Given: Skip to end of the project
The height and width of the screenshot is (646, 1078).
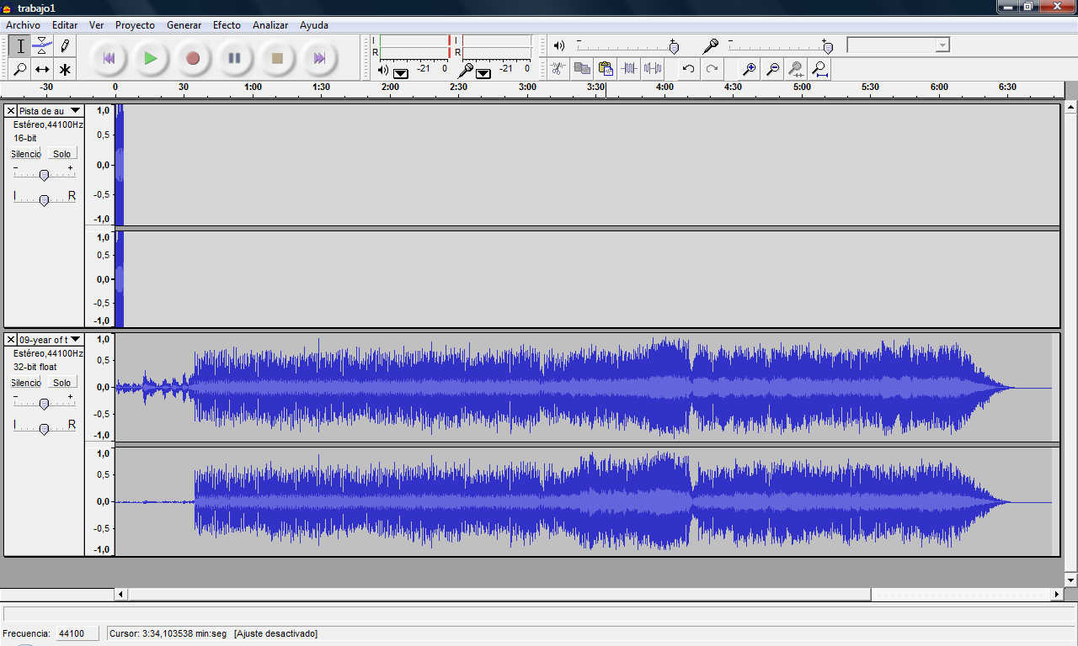Looking at the screenshot, I should [x=319, y=58].
